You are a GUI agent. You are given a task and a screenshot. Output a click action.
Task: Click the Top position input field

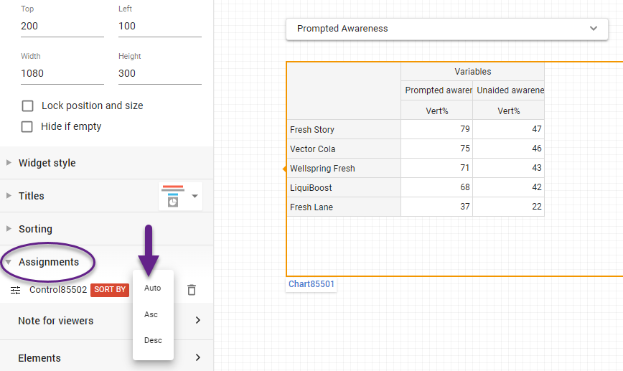click(62, 27)
